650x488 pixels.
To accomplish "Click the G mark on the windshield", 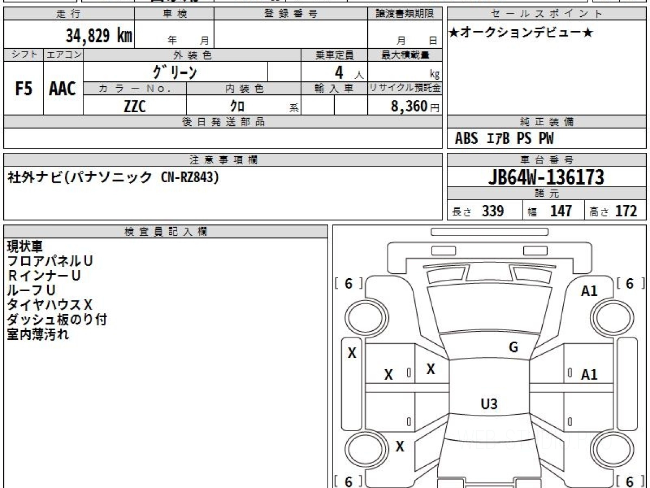I will [513, 348].
